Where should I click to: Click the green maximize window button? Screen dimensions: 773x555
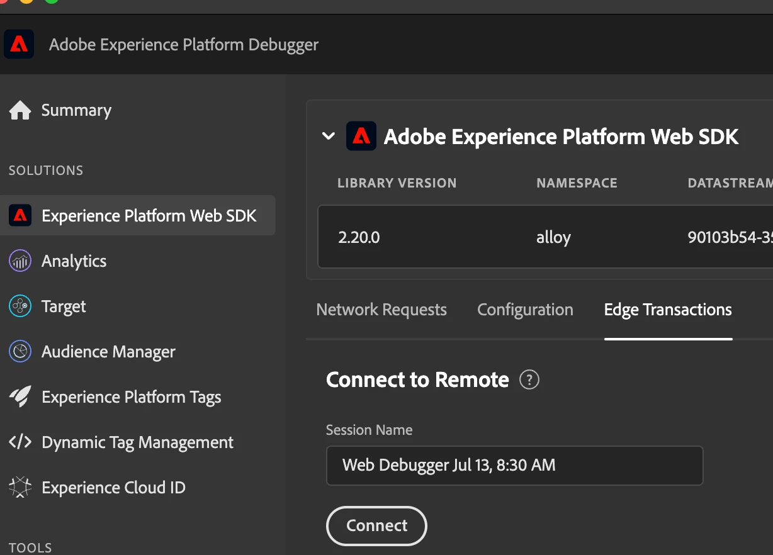pyautogui.click(x=52, y=1)
